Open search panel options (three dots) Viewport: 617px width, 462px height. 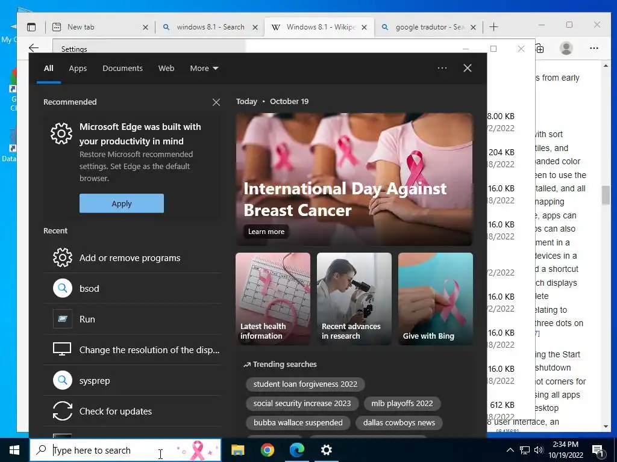pyautogui.click(x=442, y=68)
